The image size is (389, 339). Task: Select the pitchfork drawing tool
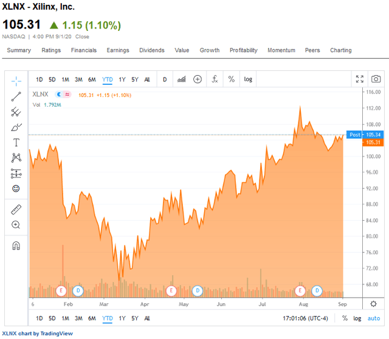point(16,112)
